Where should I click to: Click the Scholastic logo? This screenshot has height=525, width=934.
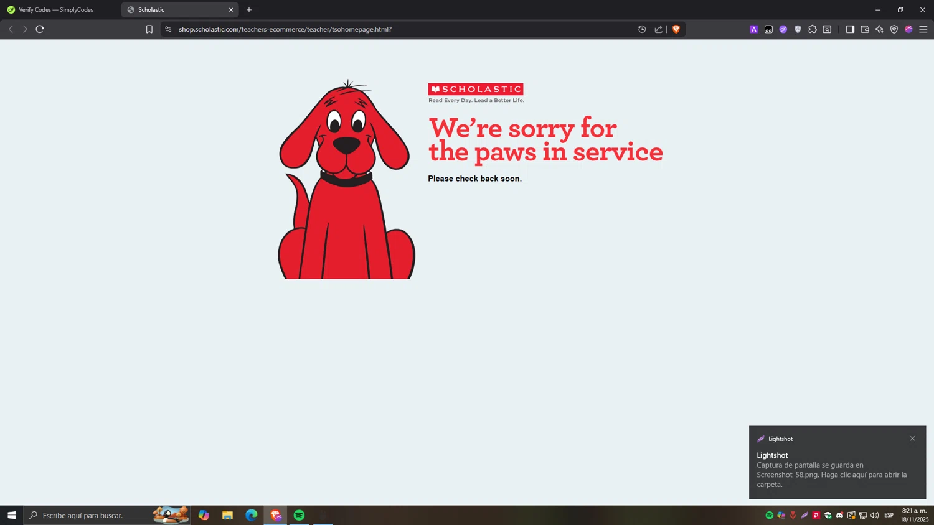point(476,89)
